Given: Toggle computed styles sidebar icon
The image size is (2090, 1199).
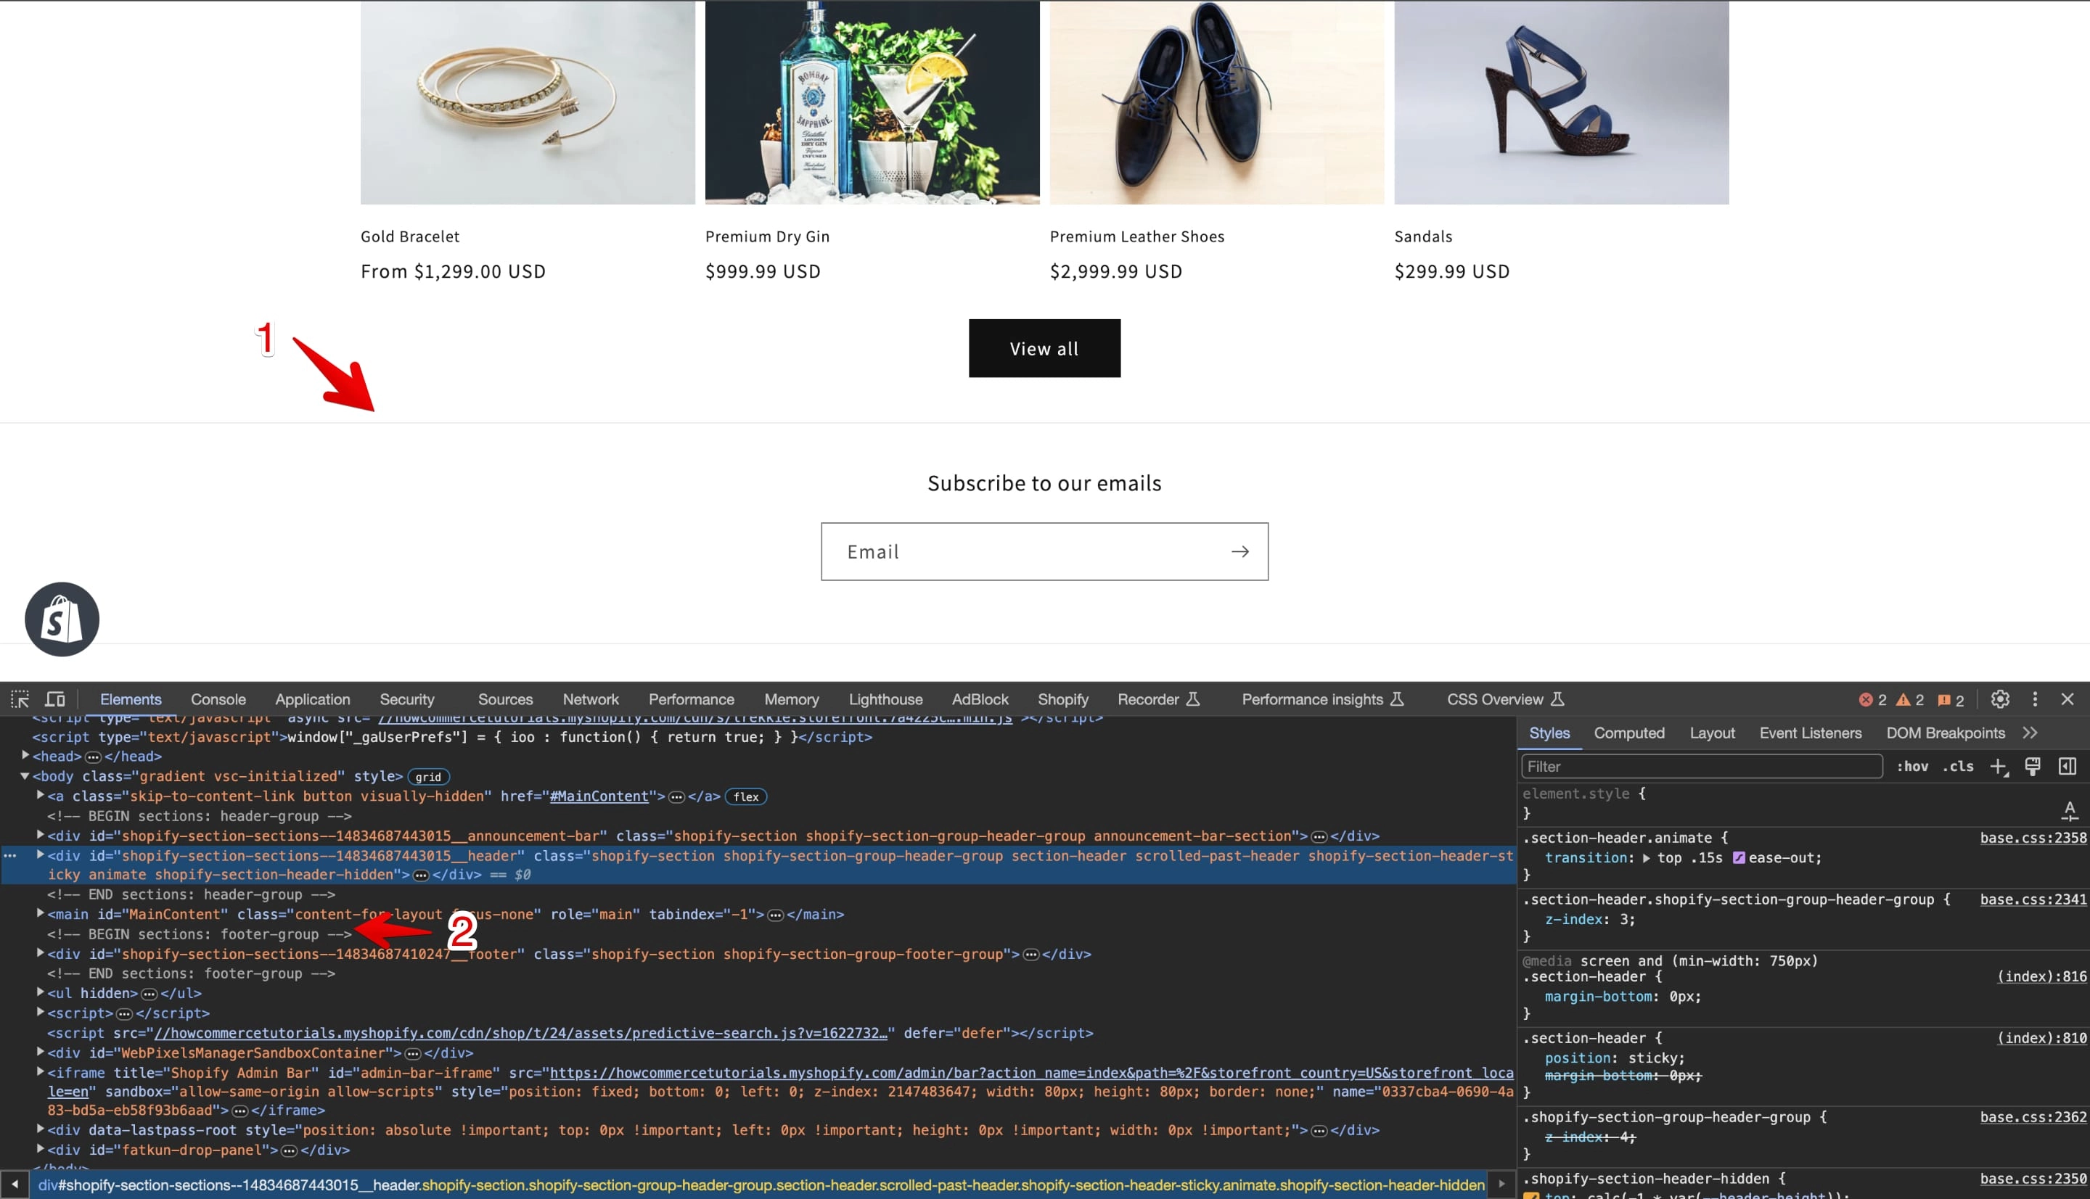Looking at the screenshot, I should pyautogui.click(x=2067, y=767).
